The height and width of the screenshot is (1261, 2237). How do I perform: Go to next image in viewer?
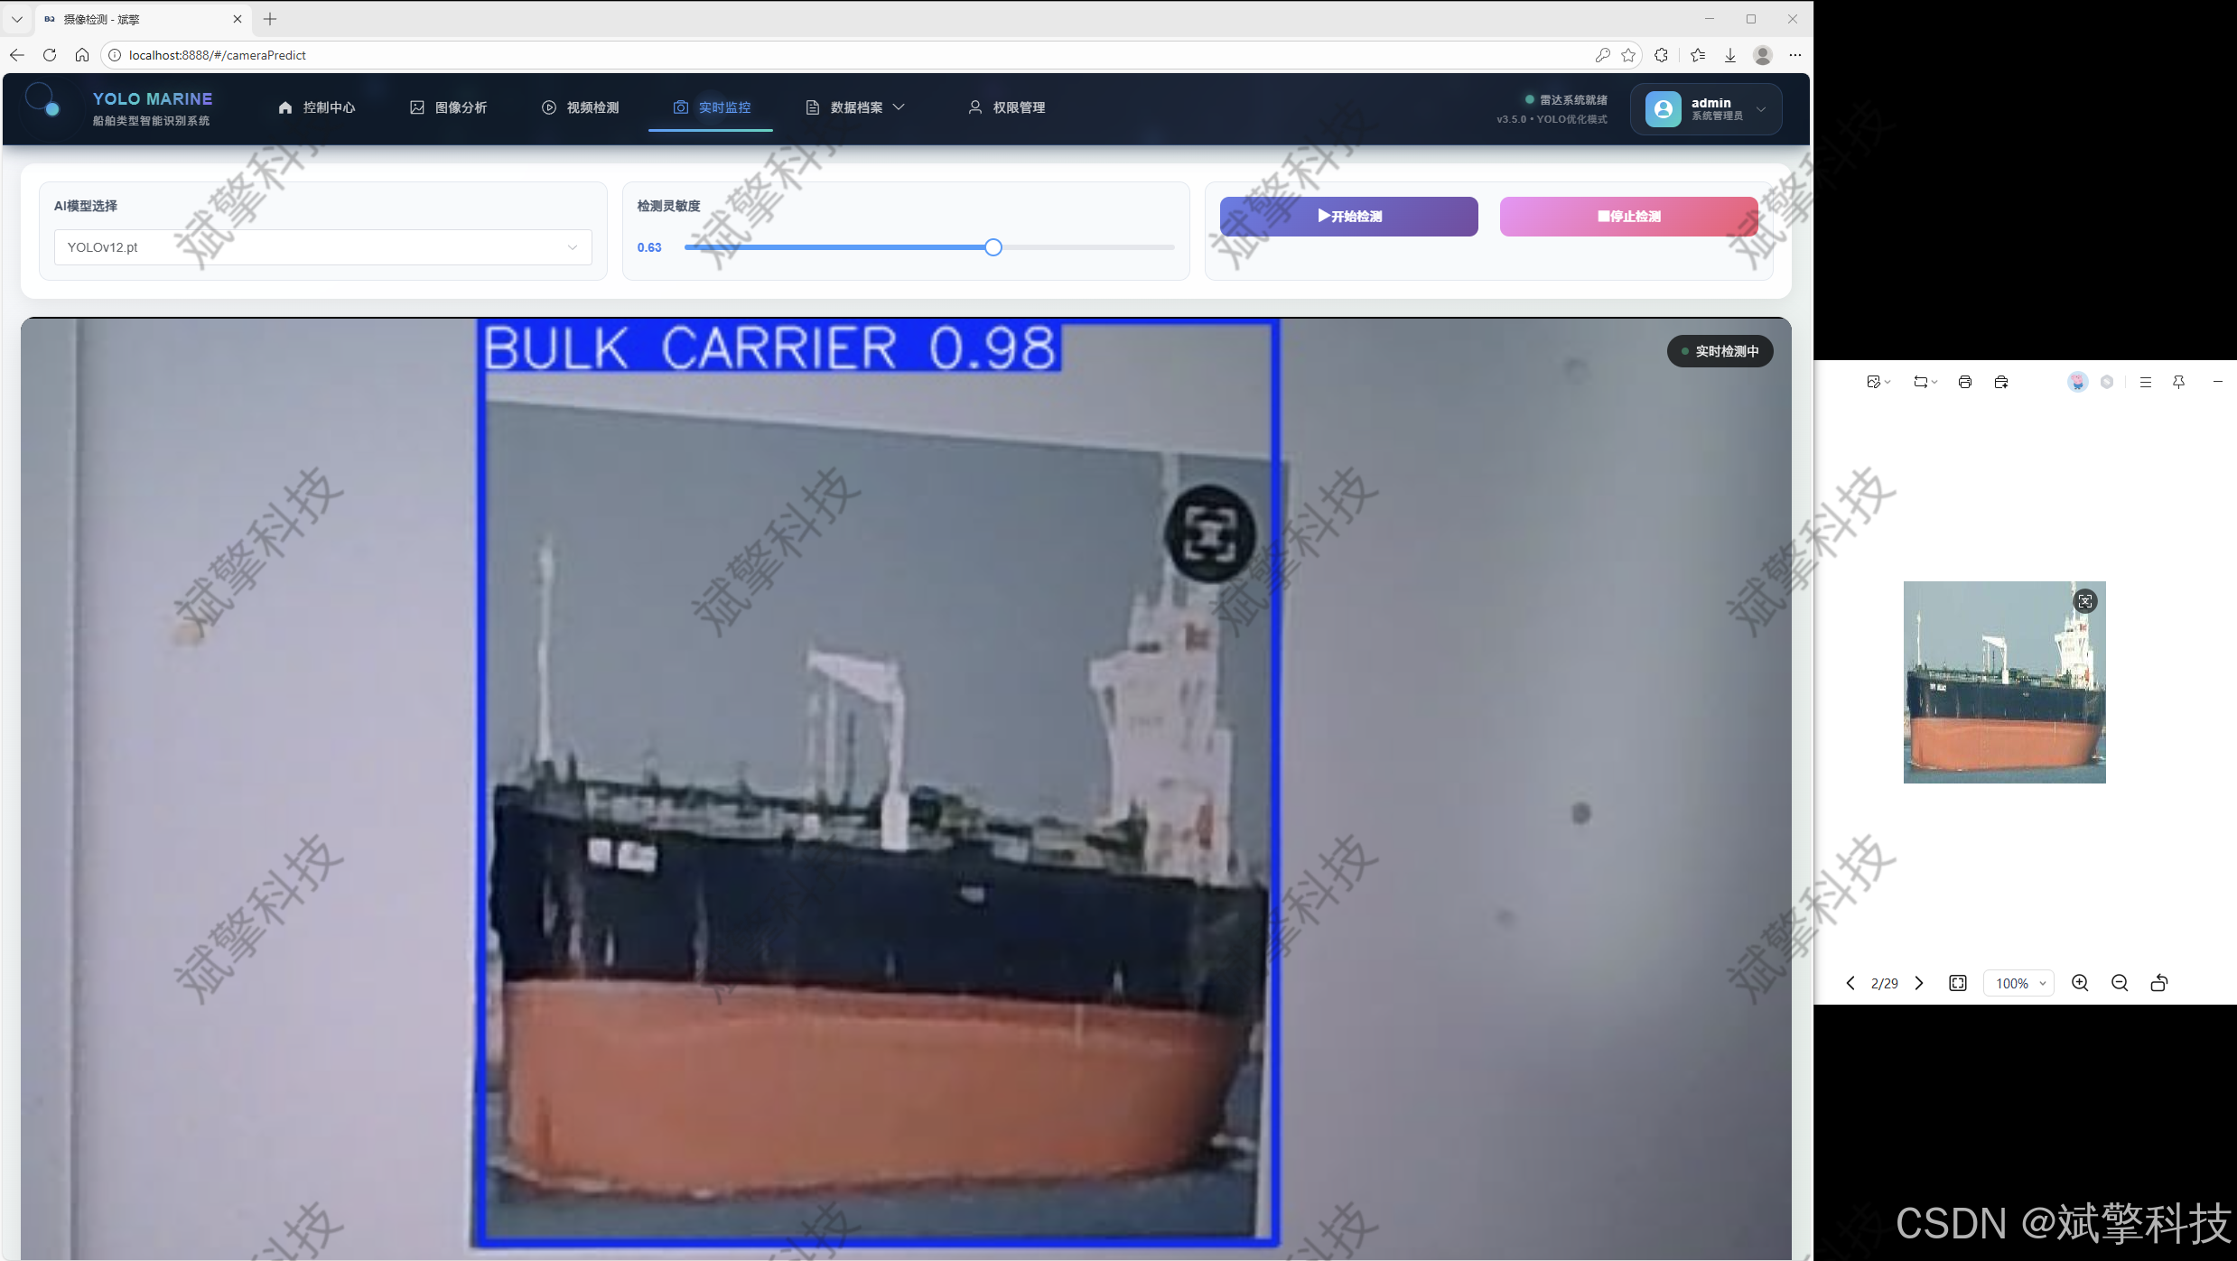(x=1919, y=983)
